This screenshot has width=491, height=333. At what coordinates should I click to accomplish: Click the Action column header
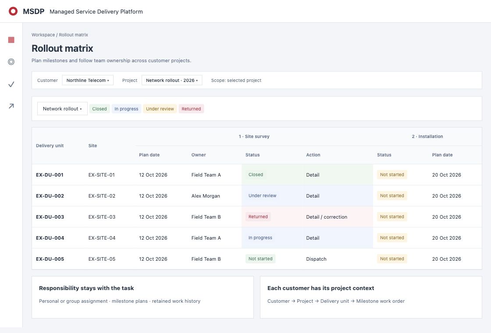(x=313, y=155)
